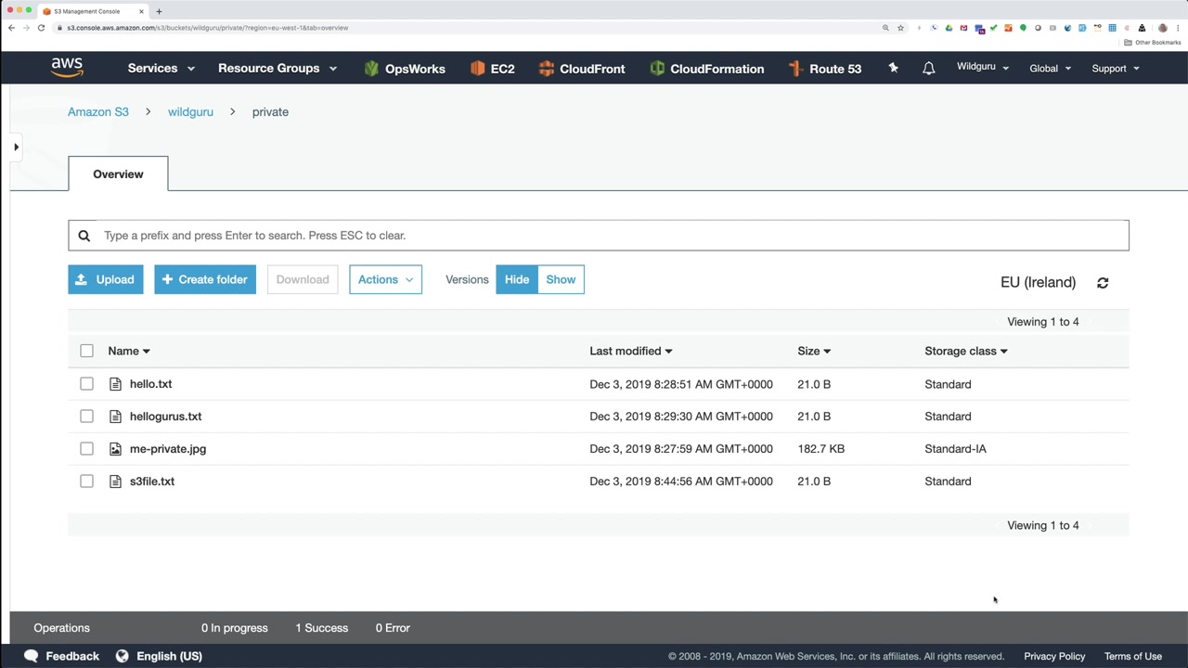Image resolution: width=1188 pixels, height=668 pixels.
Task: Click the me-private.jpg image icon
Action: pos(115,449)
